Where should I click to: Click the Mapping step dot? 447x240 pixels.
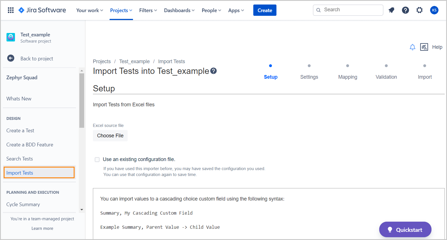click(x=348, y=66)
